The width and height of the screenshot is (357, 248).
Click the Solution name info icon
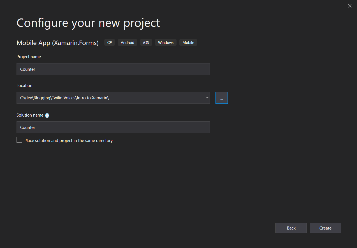(47, 115)
